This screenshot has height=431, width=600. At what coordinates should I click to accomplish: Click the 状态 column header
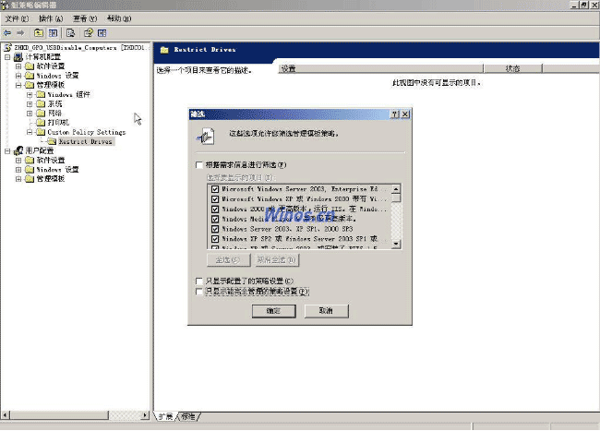tap(512, 69)
